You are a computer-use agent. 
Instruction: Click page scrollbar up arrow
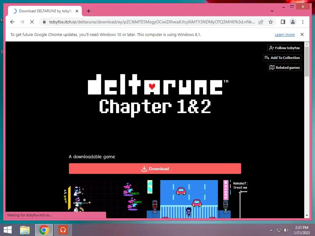click(307, 44)
